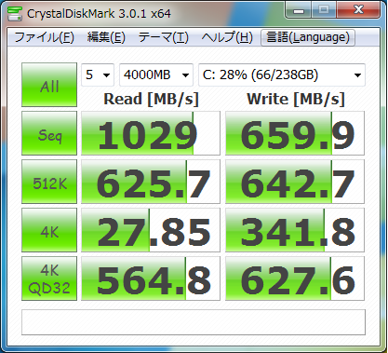Image resolution: width=388 pixels, height=353 pixels.
Task: Run all benchmarks with the All button
Action: [49, 85]
